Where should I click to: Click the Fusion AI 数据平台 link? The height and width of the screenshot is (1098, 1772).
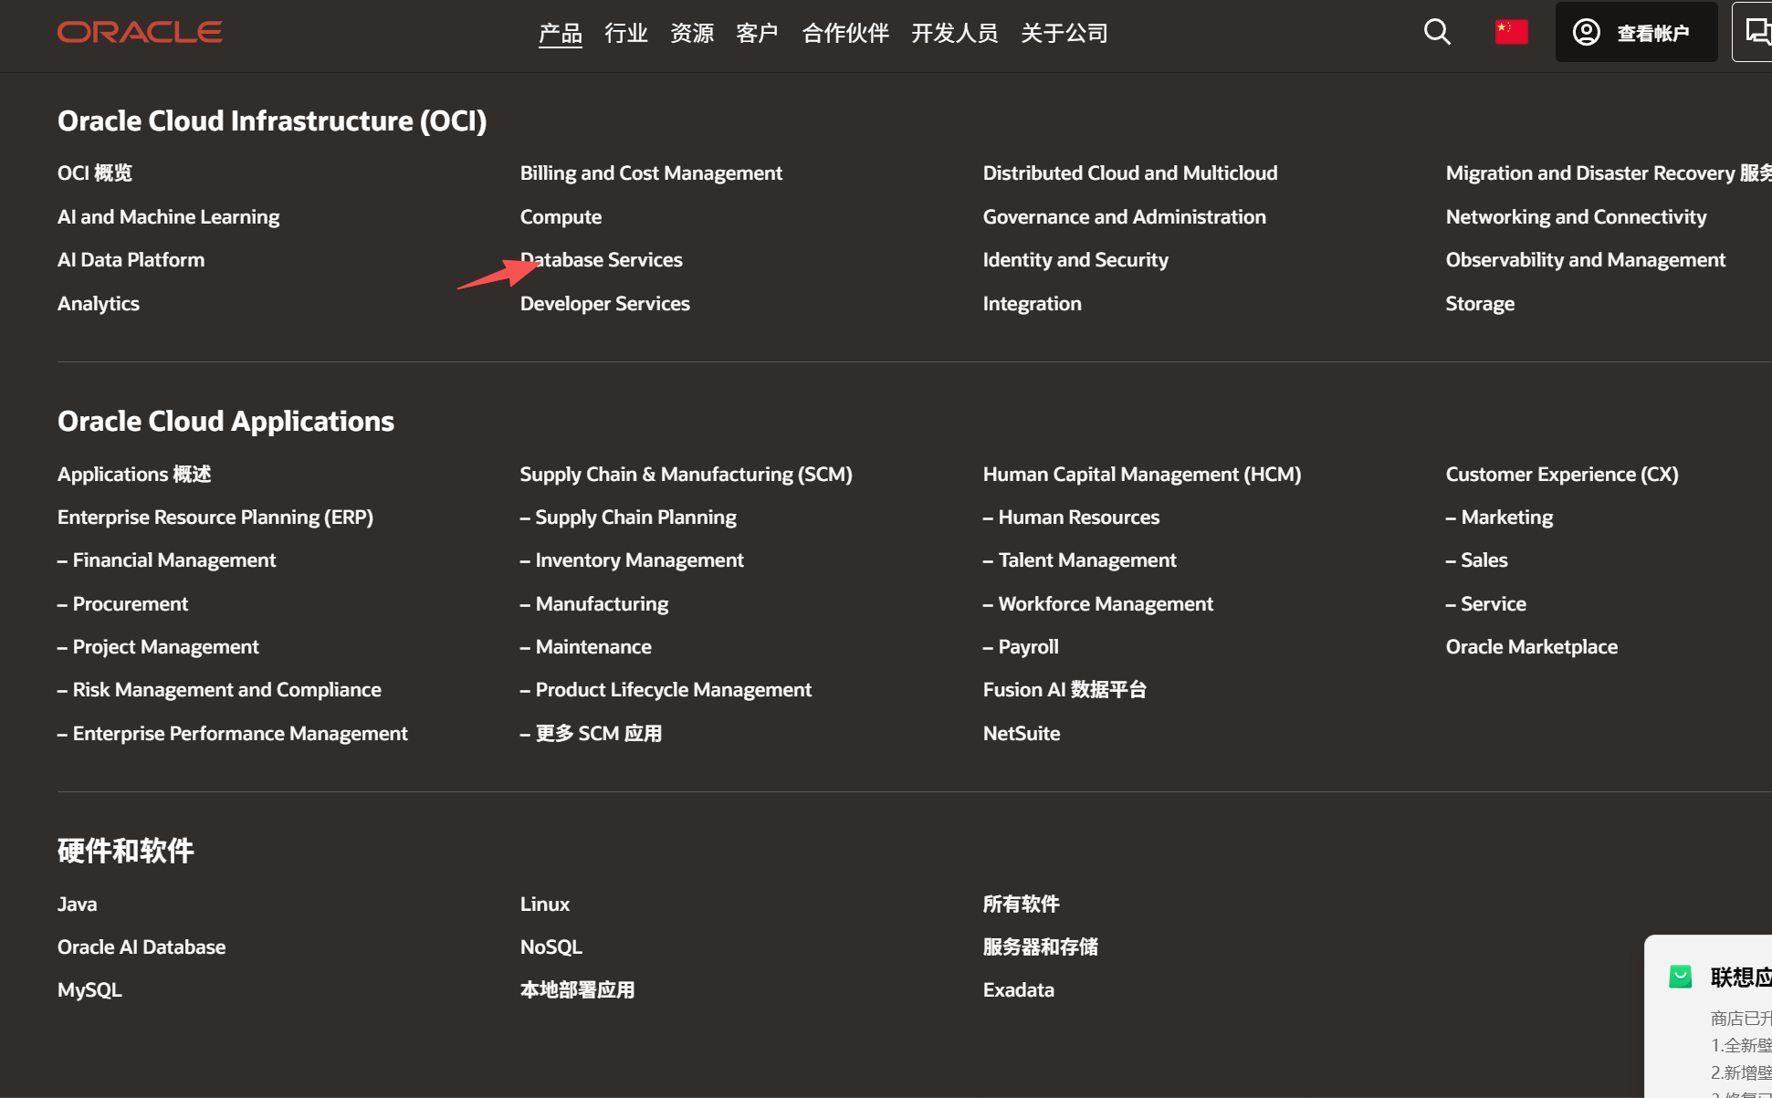pyautogui.click(x=1064, y=689)
